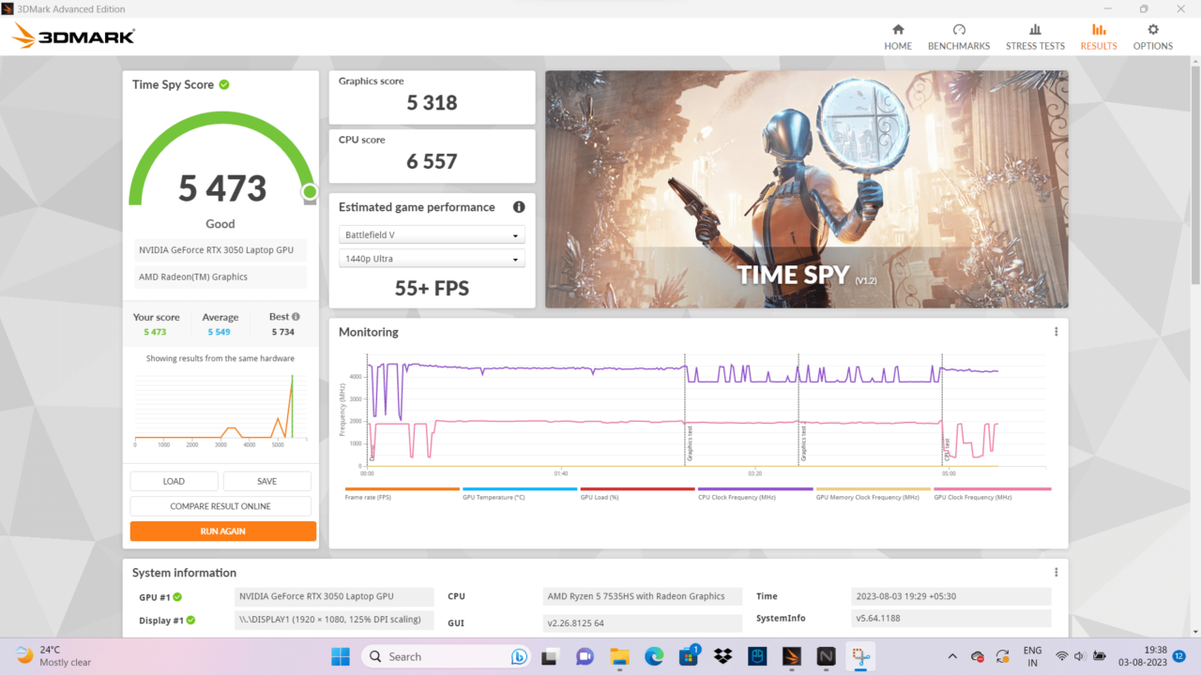
Task: Click COMPARE RESULT ONLINE button
Action: point(220,506)
